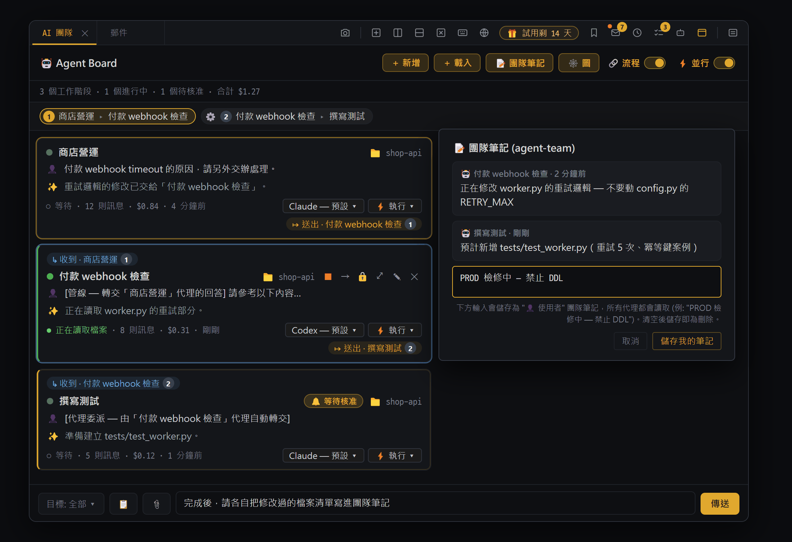Click 取消 in team notes panel

(x=630, y=341)
